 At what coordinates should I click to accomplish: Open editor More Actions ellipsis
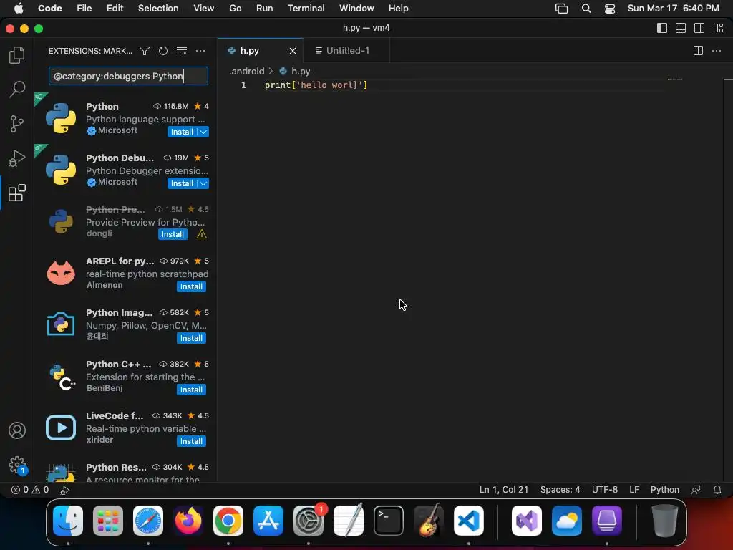716,51
